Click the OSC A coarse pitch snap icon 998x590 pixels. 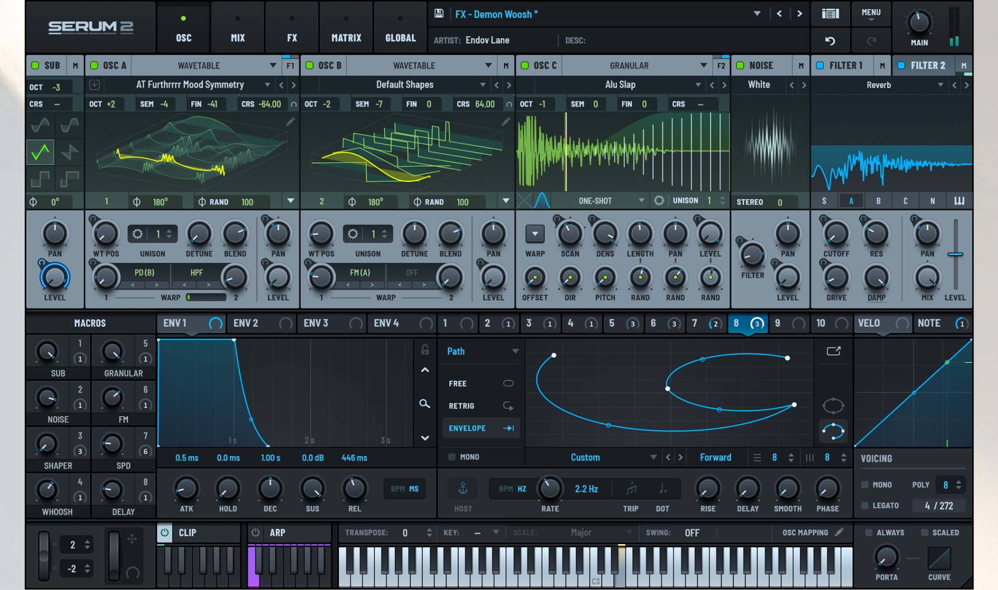[x=294, y=104]
